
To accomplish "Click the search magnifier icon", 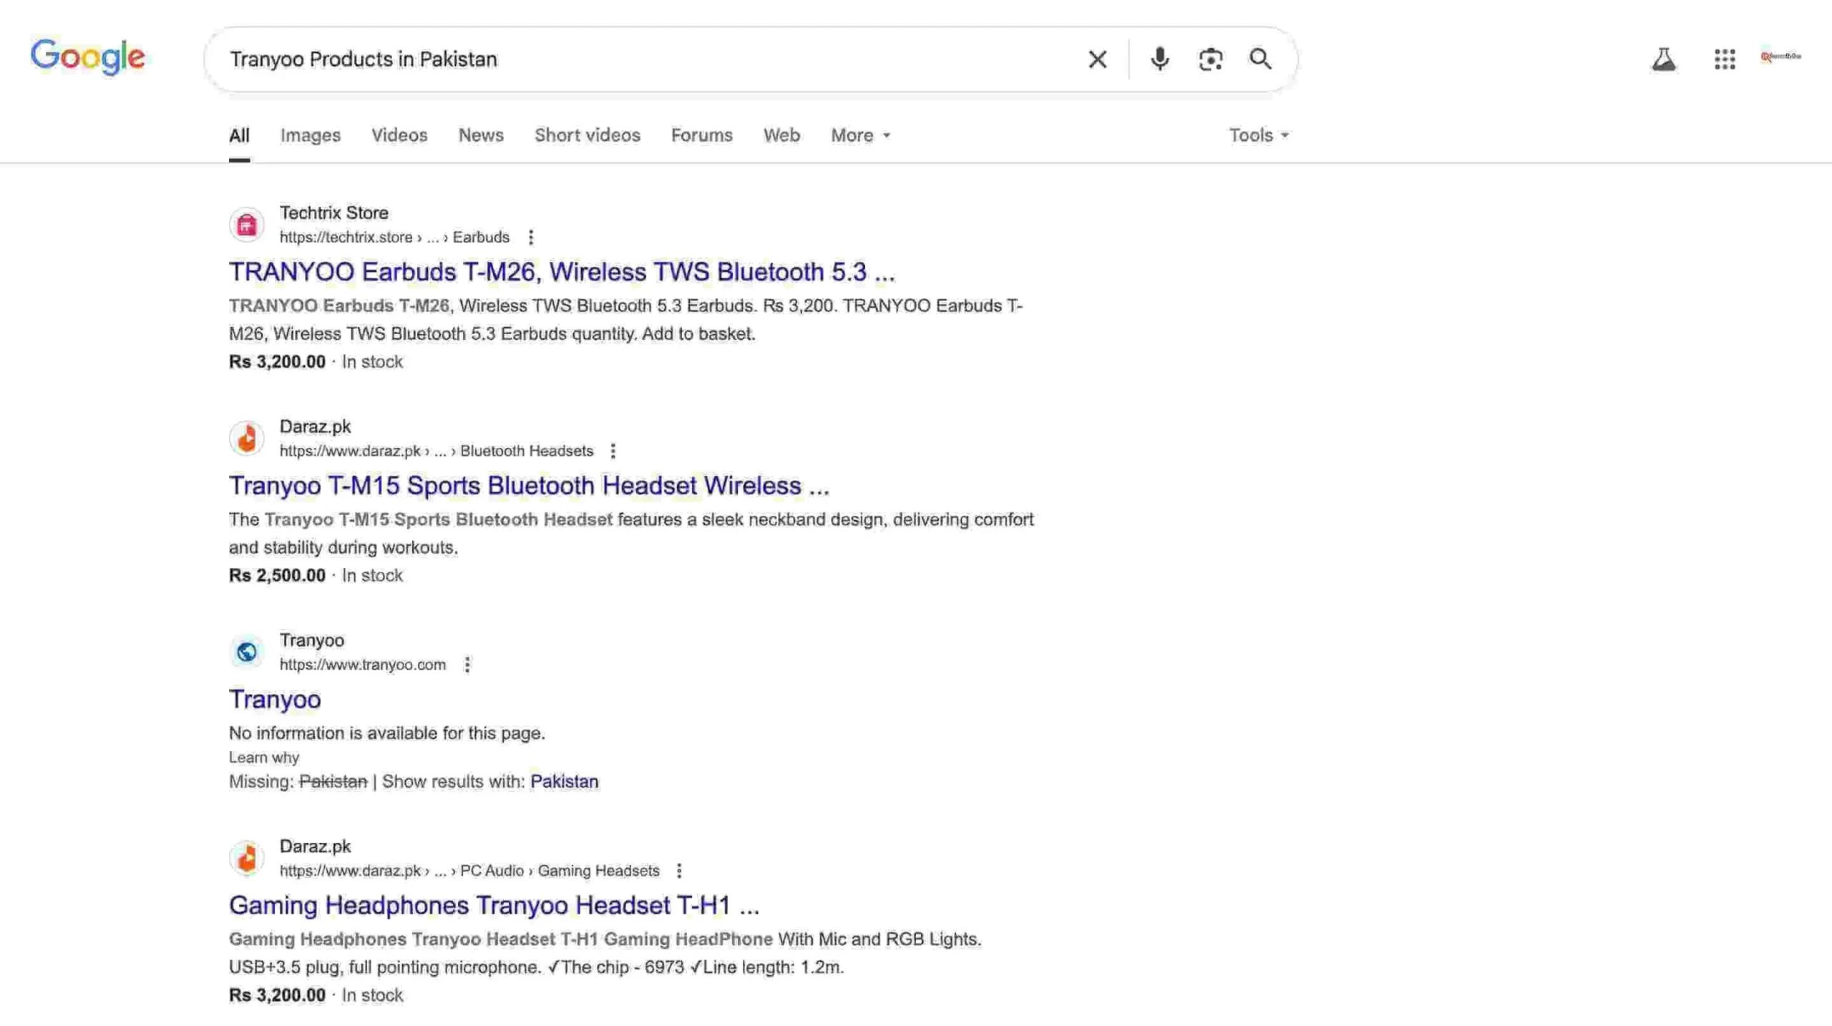I will pos(1262,59).
